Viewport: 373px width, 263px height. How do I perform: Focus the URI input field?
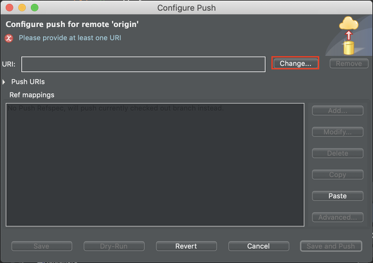pyautogui.click(x=143, y=64)
